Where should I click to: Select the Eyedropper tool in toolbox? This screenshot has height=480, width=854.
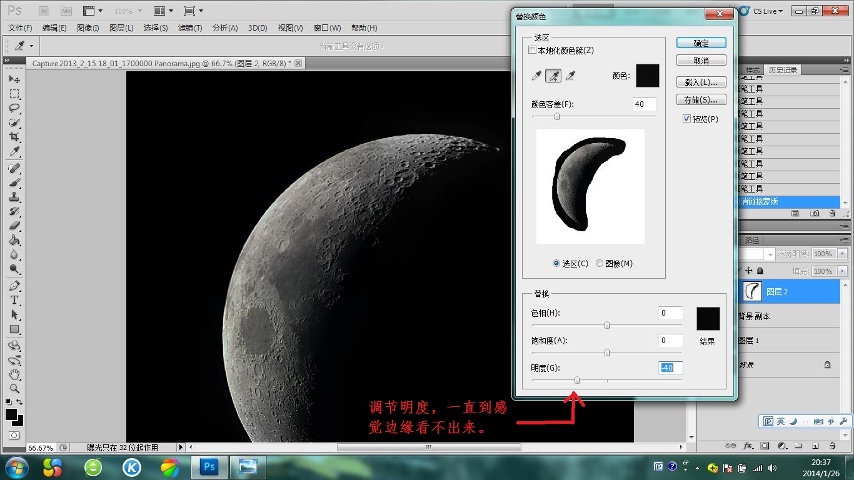pyautogui.click(x=14, y=152)
